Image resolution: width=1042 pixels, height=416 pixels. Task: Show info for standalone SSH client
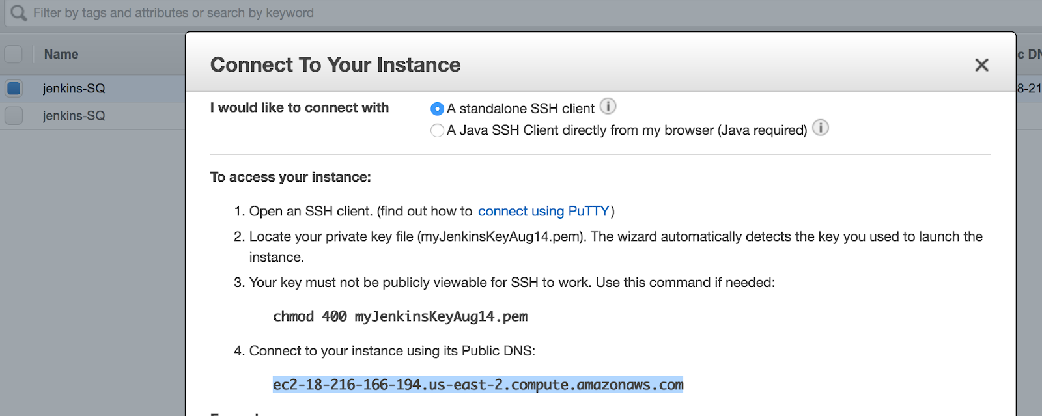pyautogui.click(x=608, y=106)
